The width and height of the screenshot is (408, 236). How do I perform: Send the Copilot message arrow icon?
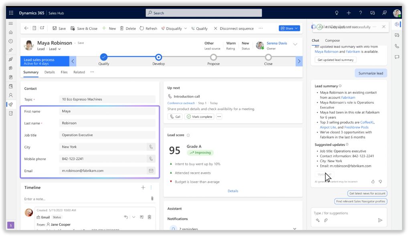[x=380, y=220]
